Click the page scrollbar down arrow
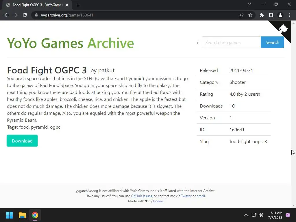Viewport: 296px width, 222px height. click(293, 206)
